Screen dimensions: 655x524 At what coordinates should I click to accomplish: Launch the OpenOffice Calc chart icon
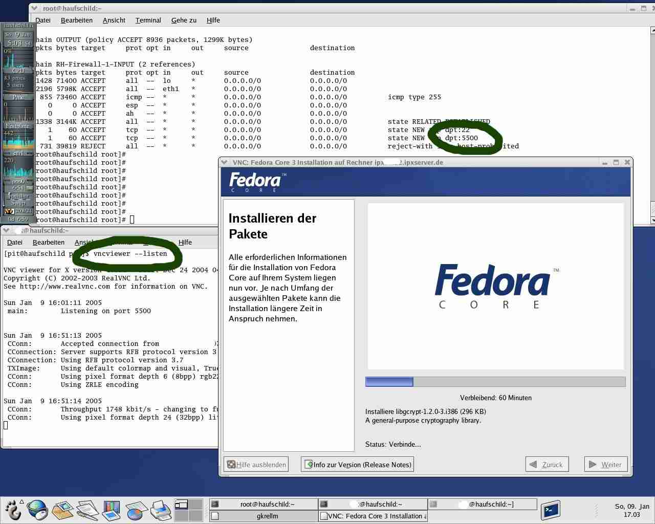click(136, 510)
